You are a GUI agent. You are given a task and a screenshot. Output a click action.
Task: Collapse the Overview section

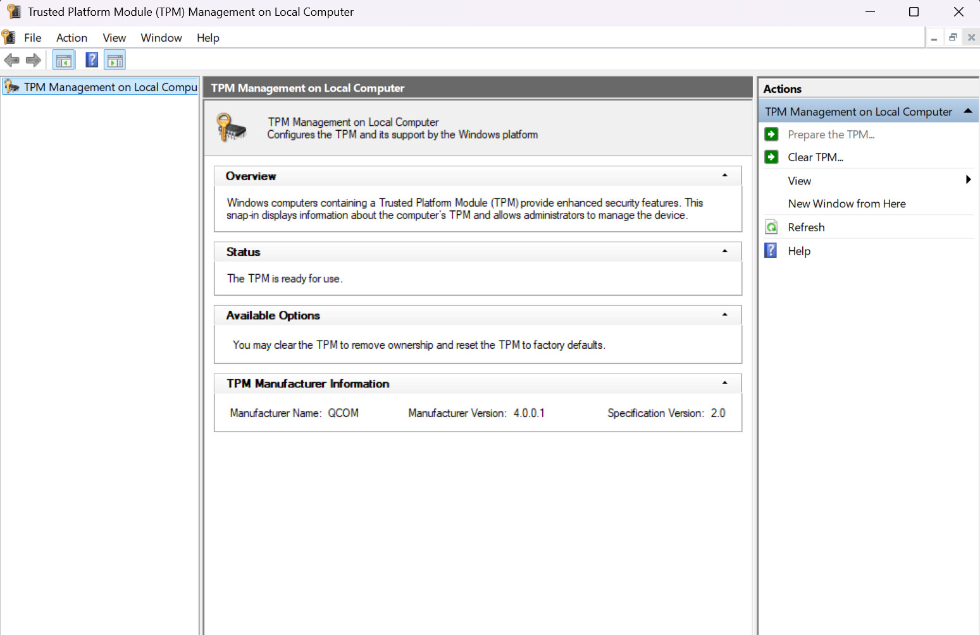click(724, 176)
